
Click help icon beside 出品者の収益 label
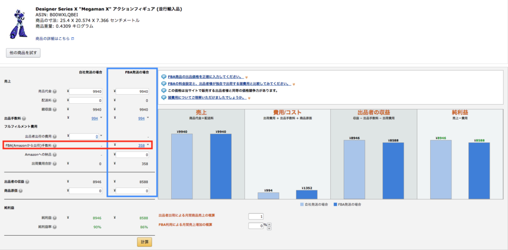pyautogui.click(x=27, y=182)
